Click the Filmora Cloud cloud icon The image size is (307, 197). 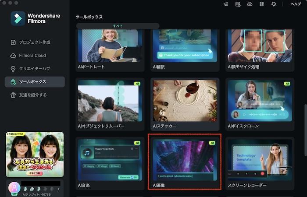click(13, 56)
